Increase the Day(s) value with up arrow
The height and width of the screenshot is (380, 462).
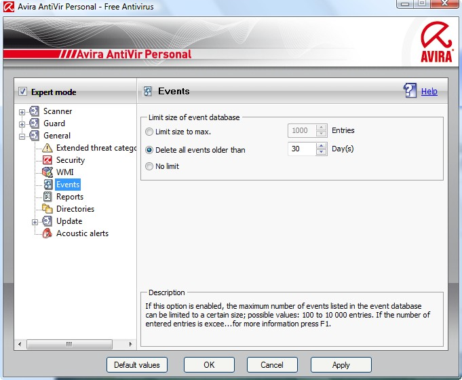tap(321, 146)
